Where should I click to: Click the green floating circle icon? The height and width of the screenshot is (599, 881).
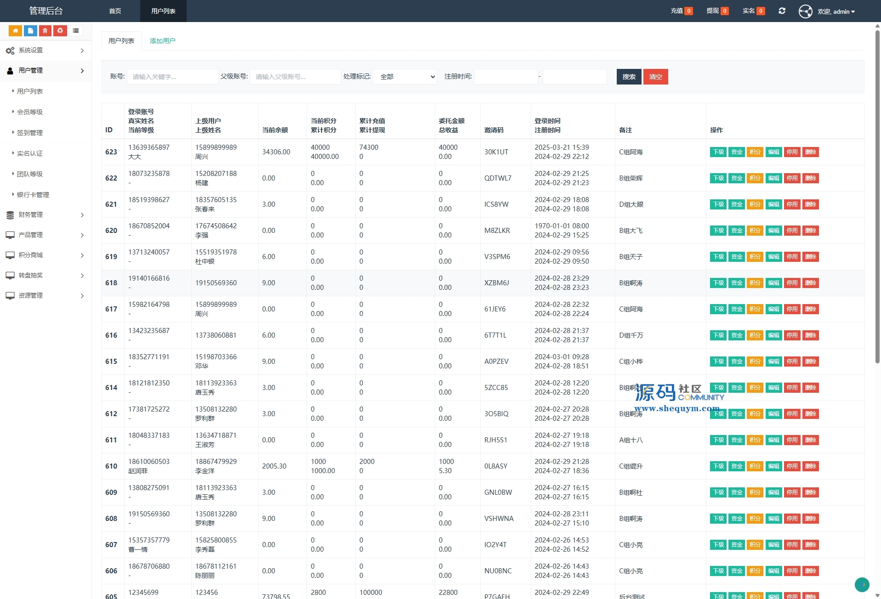coord(862,584)
